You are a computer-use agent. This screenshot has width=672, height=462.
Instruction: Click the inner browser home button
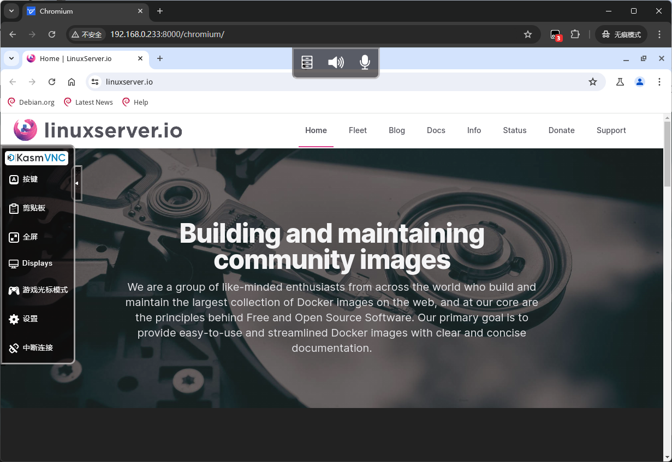click(72, 82)
